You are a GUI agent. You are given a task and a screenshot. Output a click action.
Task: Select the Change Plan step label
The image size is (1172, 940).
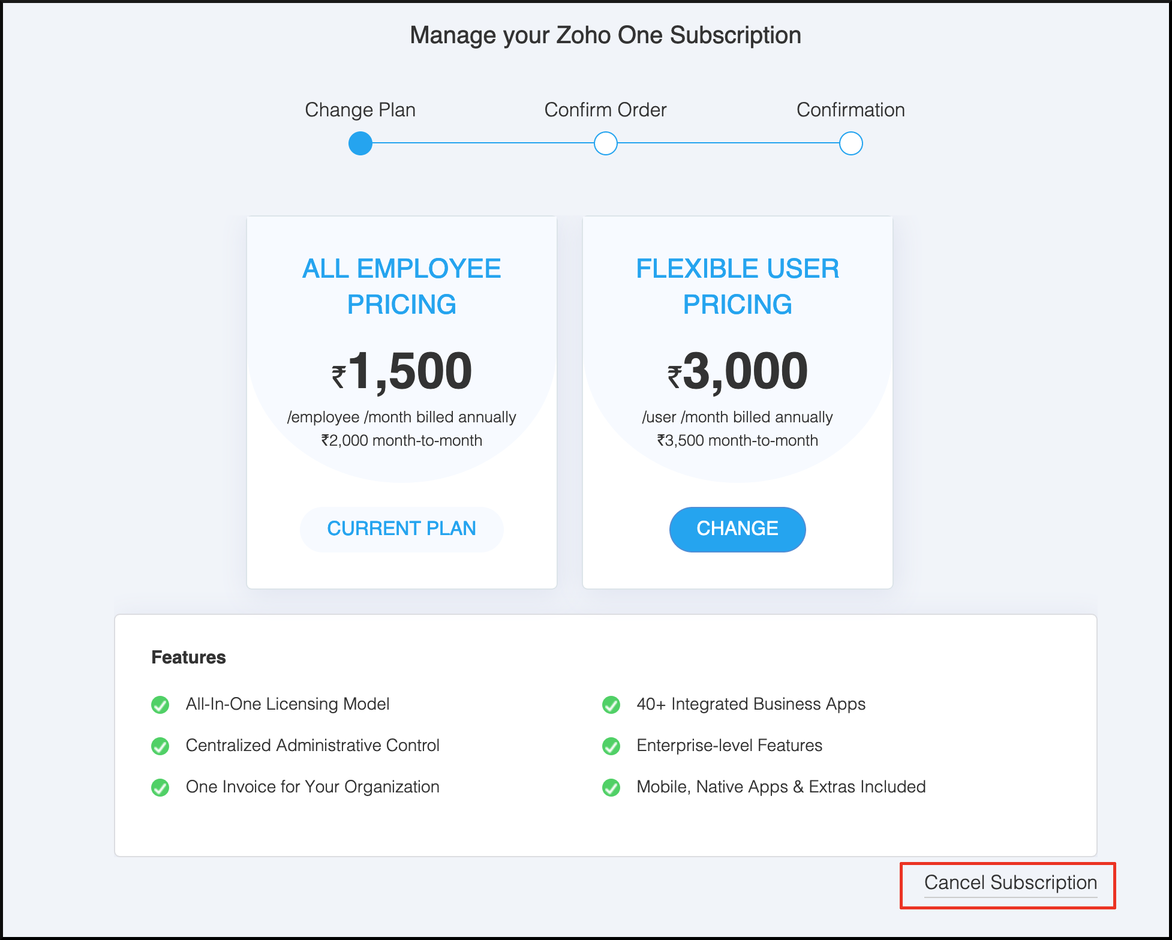pyautogui.click(x=360, y=110)
